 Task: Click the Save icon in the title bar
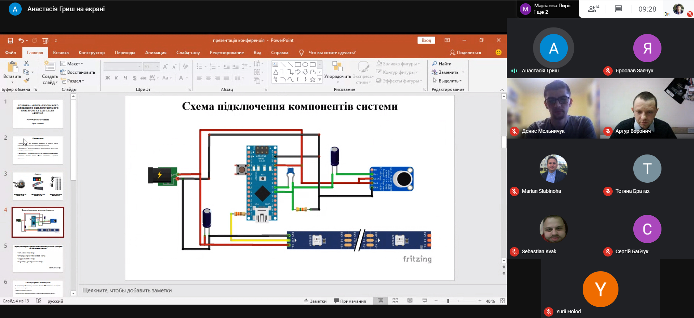[x=10, y=41]
